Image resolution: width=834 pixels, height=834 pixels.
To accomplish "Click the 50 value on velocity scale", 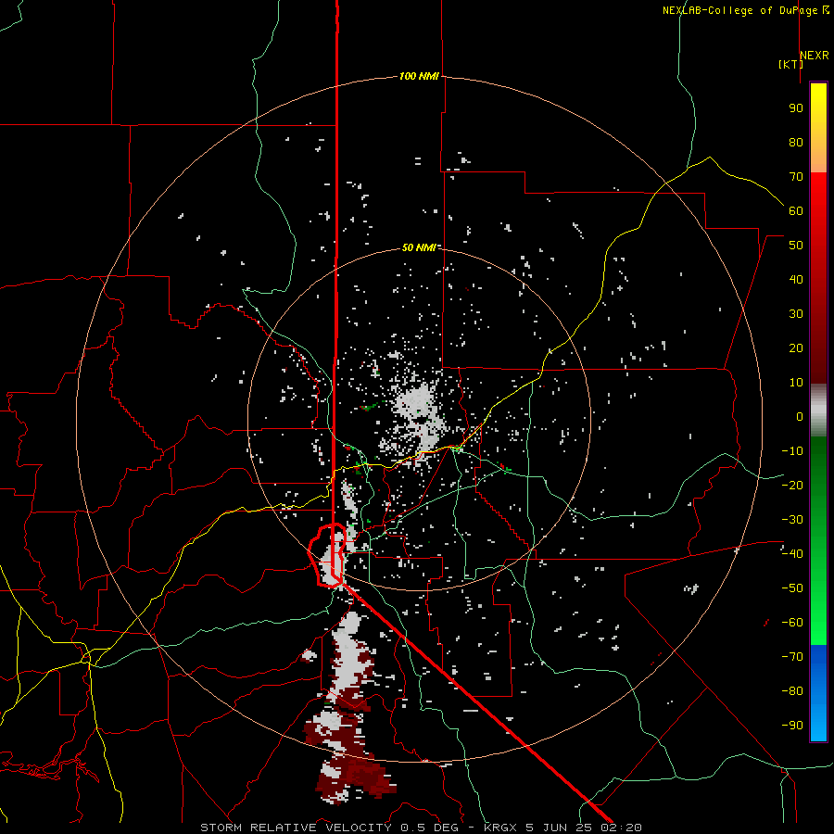I will point(796,246).
